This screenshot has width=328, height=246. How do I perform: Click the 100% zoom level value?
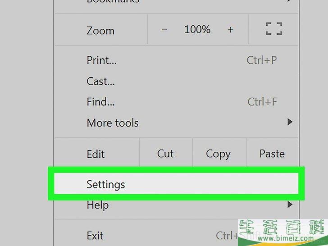pos(197,29)
